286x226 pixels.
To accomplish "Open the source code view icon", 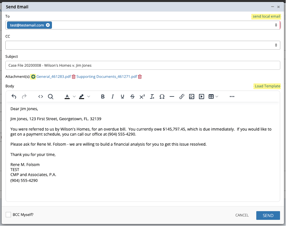I will click(x=41, y=96).
